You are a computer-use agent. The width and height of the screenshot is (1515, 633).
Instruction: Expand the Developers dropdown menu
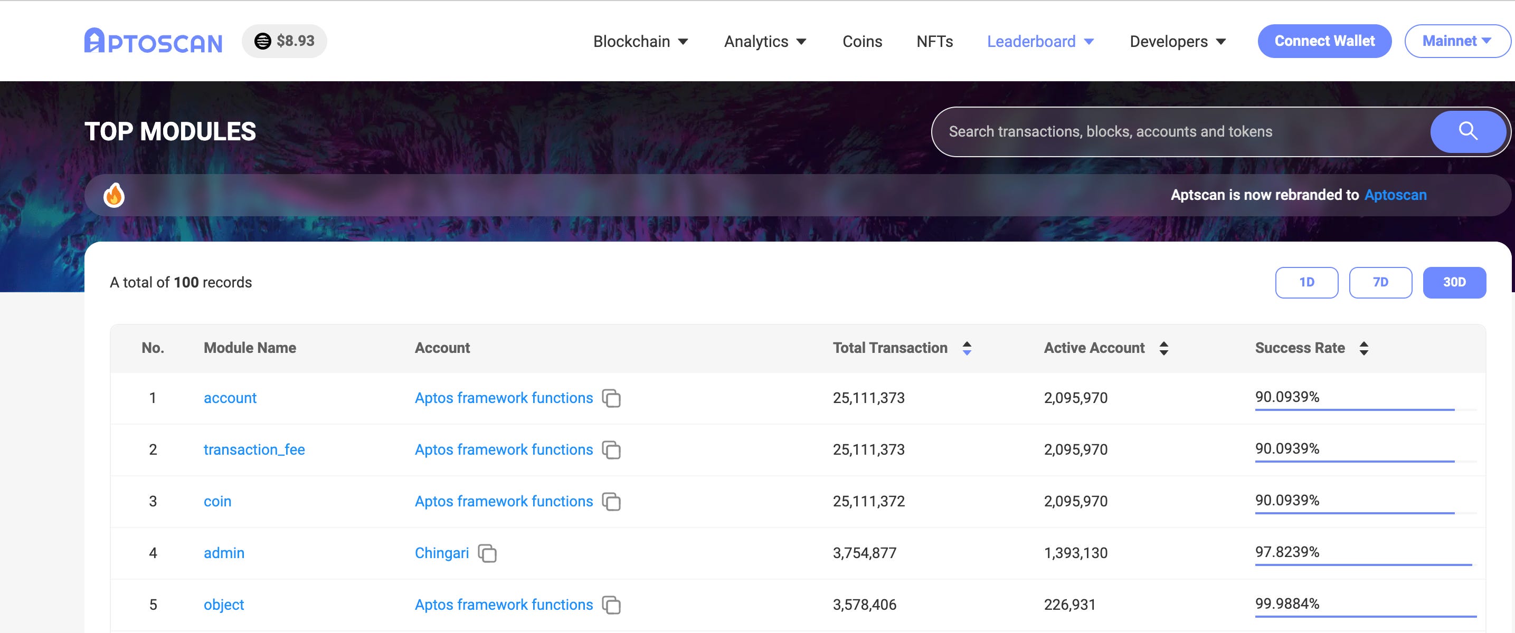tap(1178, 41)
